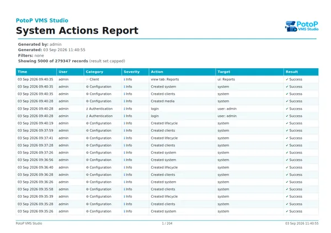The height and width of the screenshot is (233, 331).
Task: Click the Filters: none line
Action: click(31, 56)
